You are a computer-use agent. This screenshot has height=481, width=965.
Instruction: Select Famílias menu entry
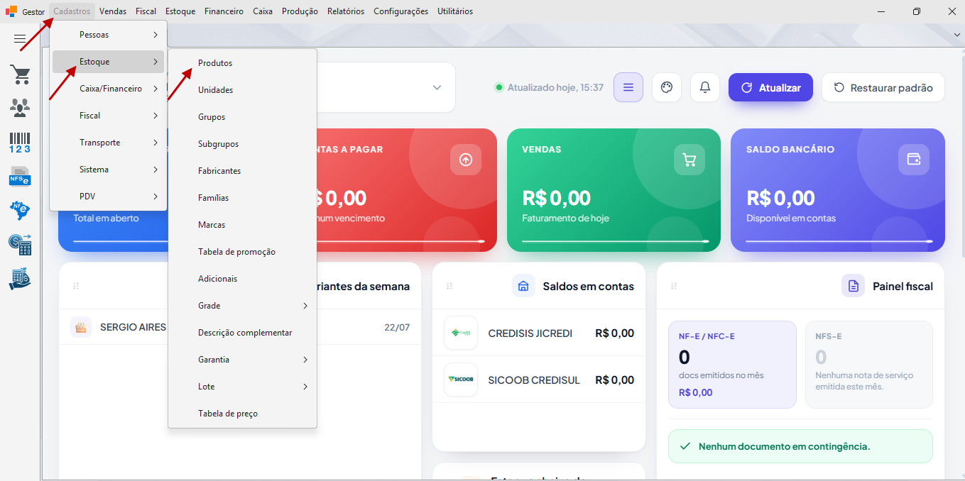click(242, 198)
